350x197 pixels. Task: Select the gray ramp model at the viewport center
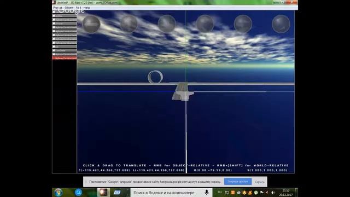point(183,91)
